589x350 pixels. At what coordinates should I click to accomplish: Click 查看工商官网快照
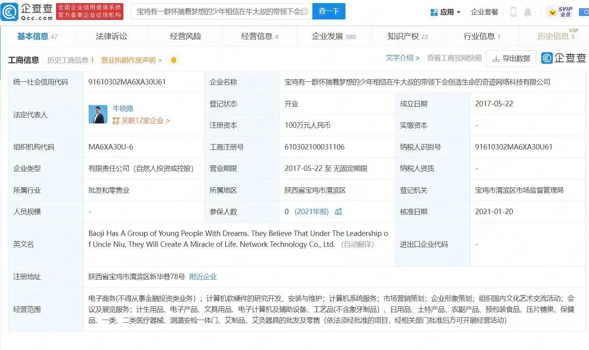pos(454,58)
